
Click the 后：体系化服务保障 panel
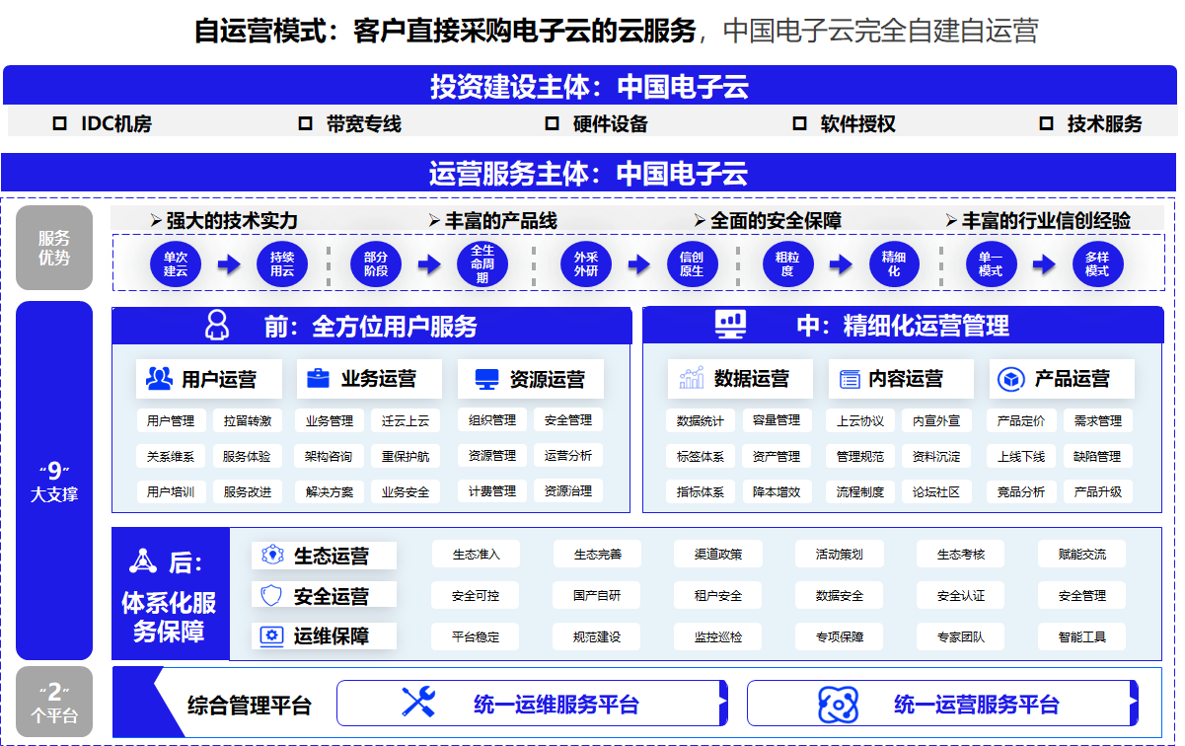tap(170, 595)
